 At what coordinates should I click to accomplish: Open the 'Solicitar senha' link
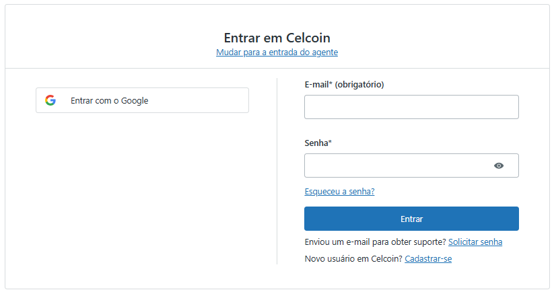coord(475,242)
